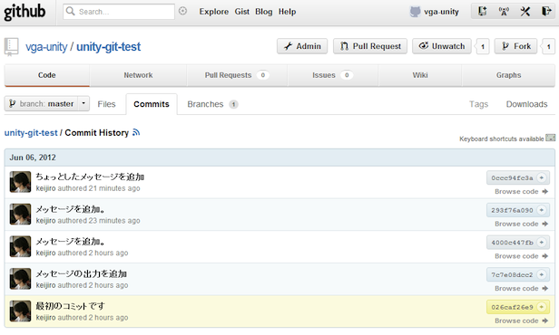The image size is (559, 335).
Task: Select the Files subtab
Action: [x=106, y=104]
